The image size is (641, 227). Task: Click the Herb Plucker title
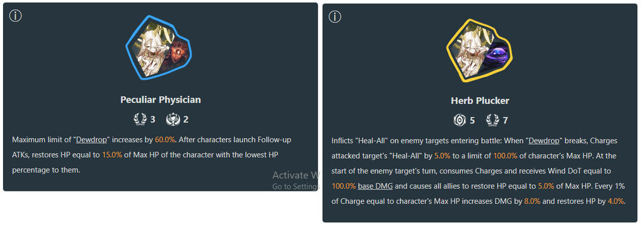coord(480,100)
